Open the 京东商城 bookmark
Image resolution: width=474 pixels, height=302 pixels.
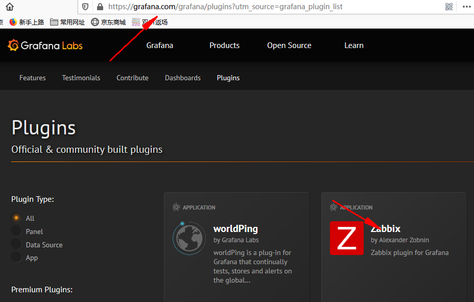point(108,22)
